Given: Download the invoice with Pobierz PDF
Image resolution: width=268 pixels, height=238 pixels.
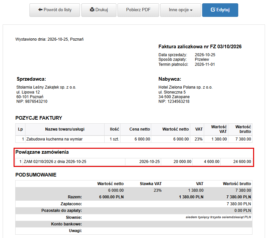Looking at the screenshot, I should [138, 10].
